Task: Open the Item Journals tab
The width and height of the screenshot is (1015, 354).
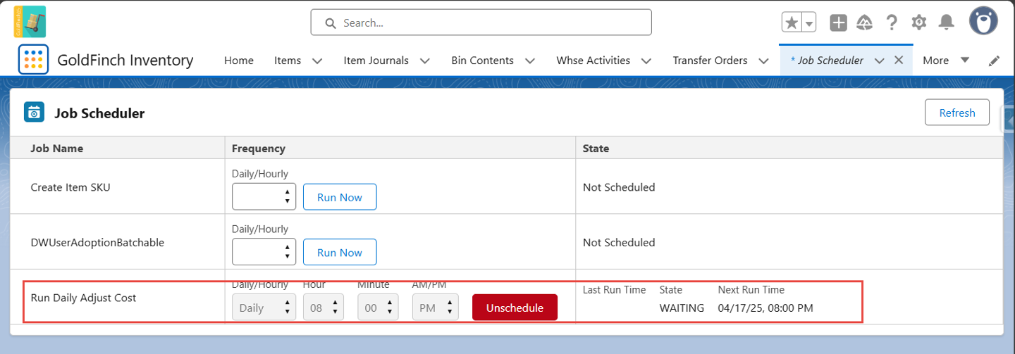Action: pos(376,61)
